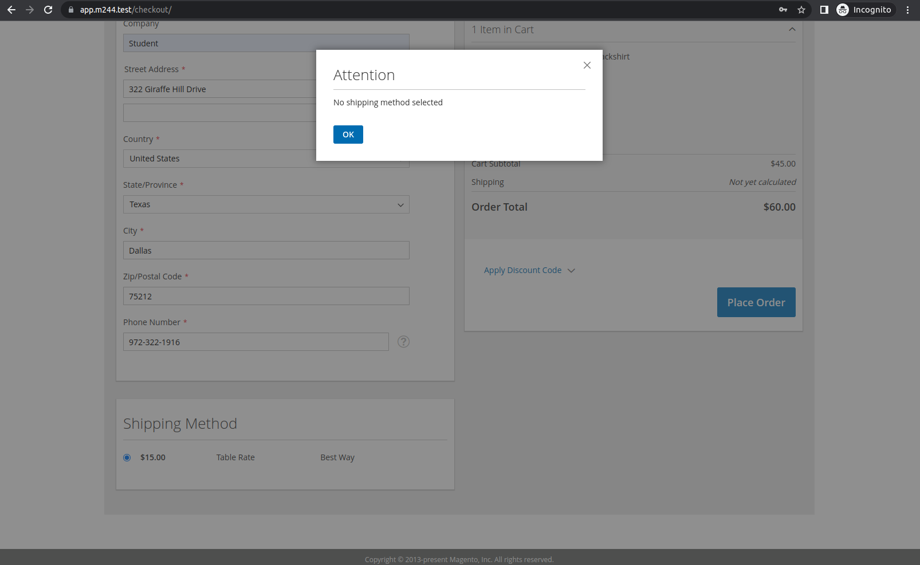This screenshot has height=565, width=920.
Task: Click the Cart Subtotal $45.00 amount
Action: tap(783, 164)
